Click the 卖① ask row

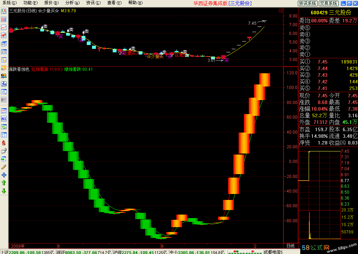[328, 54]
